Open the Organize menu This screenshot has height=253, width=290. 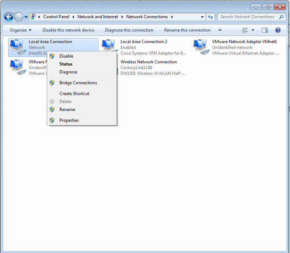point(21,30)
